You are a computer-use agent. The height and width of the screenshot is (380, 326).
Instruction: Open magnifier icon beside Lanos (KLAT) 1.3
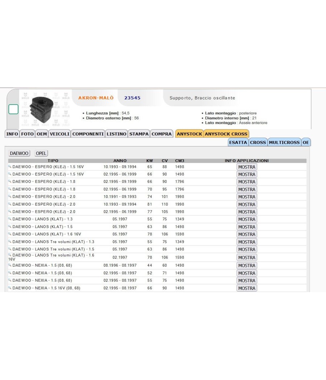tap(10, 219)
